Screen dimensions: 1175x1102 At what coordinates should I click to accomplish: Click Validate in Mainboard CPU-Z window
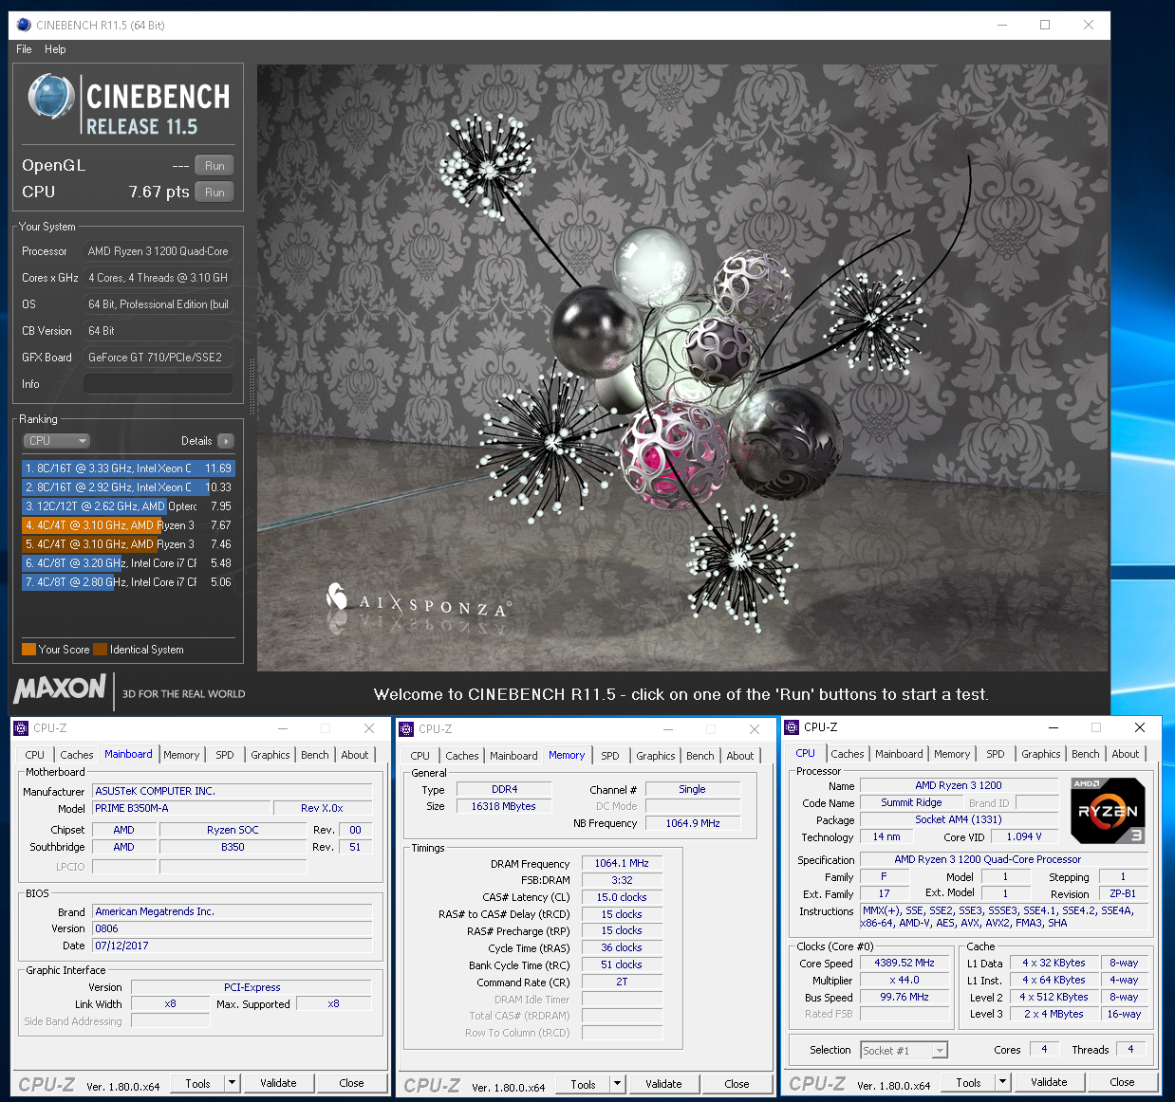point(278,1083)
